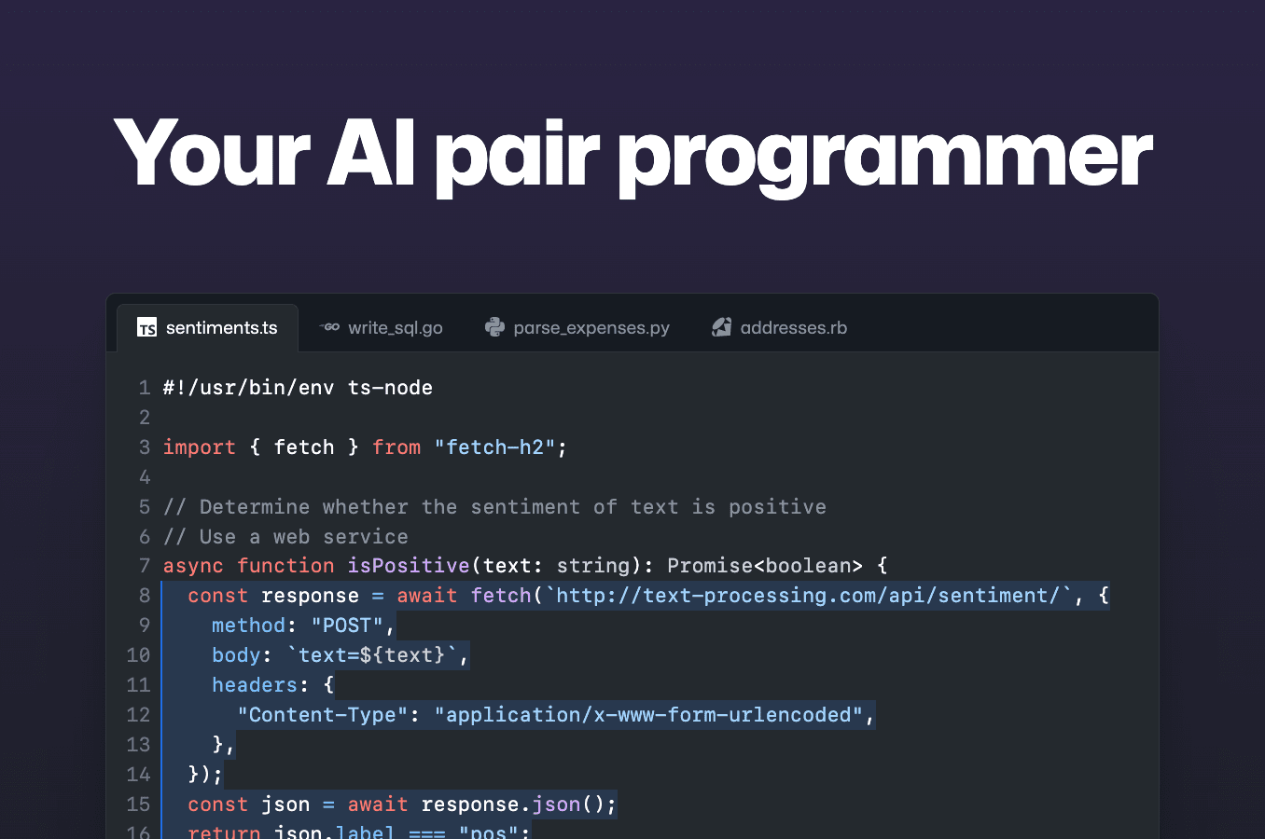Click the TypeScript icon on sentiments.ts tab

coord(146,327)
